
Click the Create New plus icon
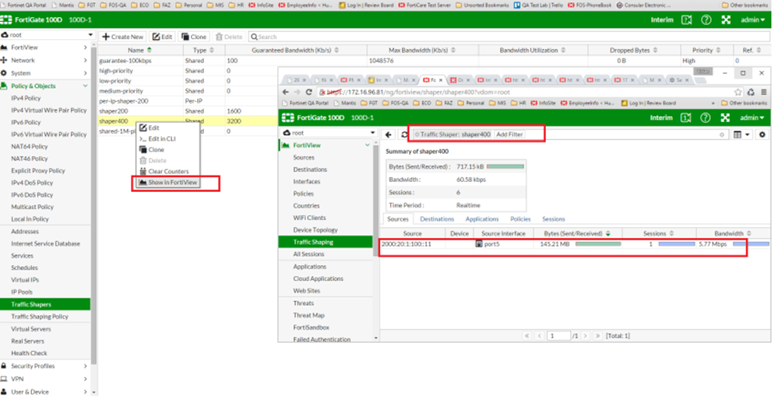[106, 37]
